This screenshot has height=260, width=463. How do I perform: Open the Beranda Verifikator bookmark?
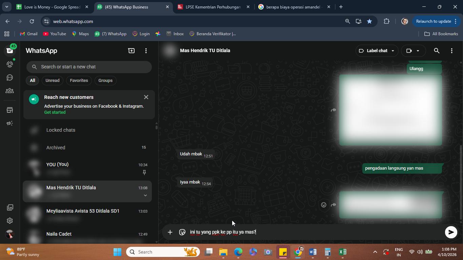tap(213, 34)
